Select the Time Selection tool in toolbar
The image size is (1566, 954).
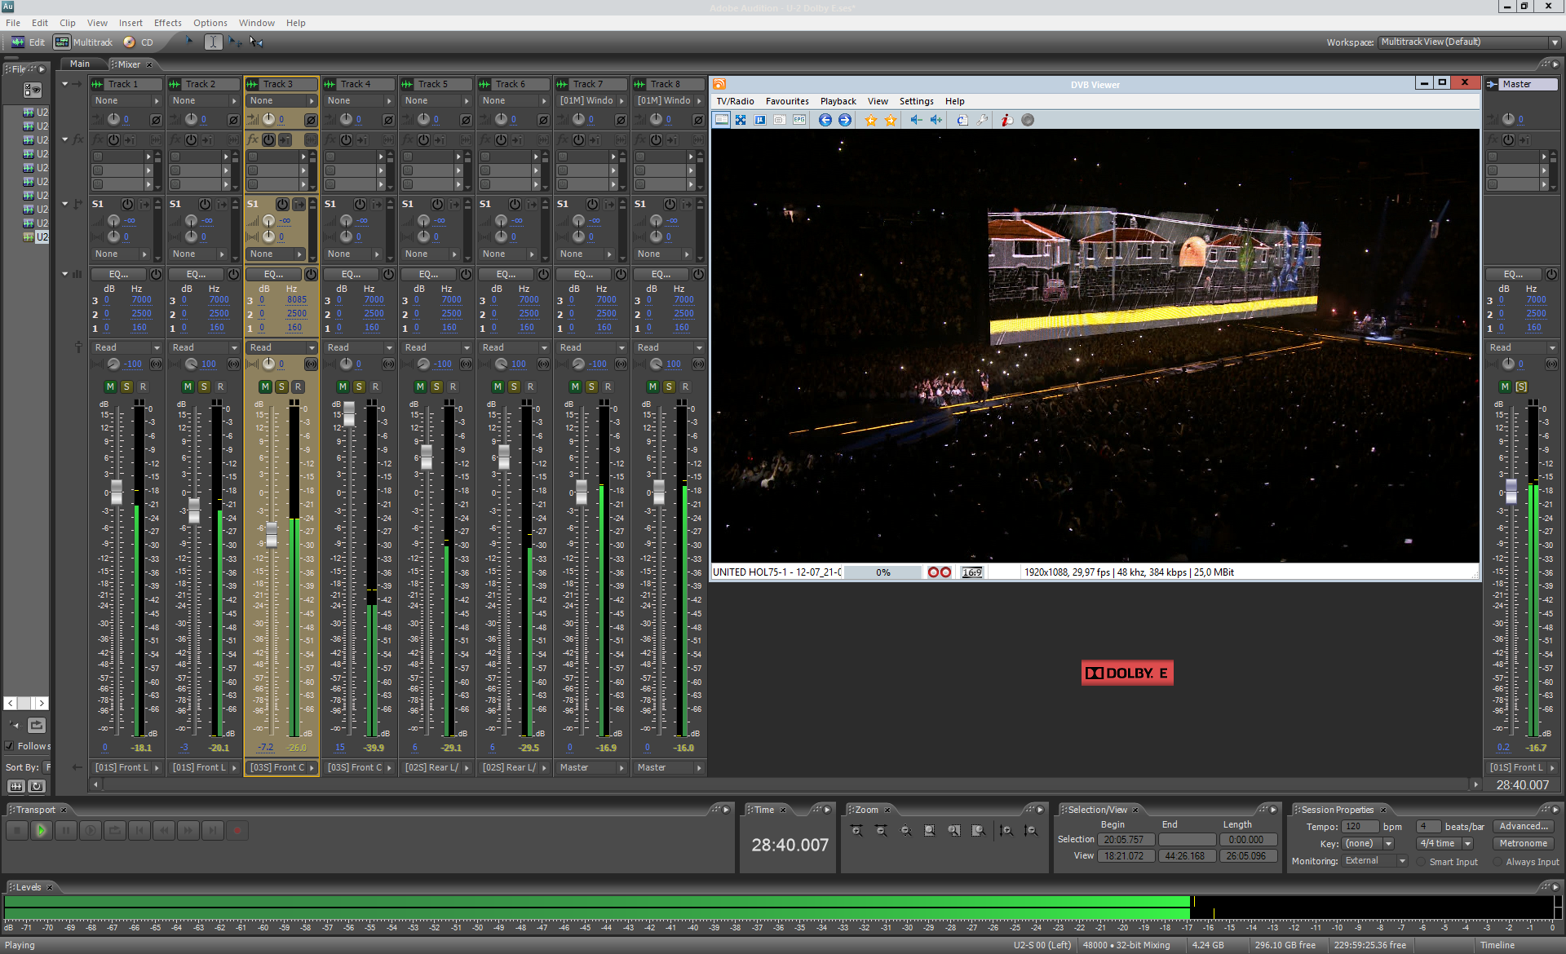tap(213, 42)
